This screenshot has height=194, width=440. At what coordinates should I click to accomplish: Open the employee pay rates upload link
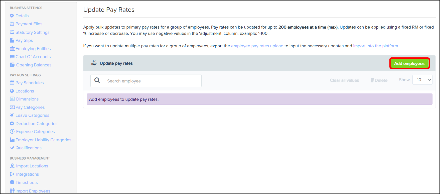click(x=257, y=46)
